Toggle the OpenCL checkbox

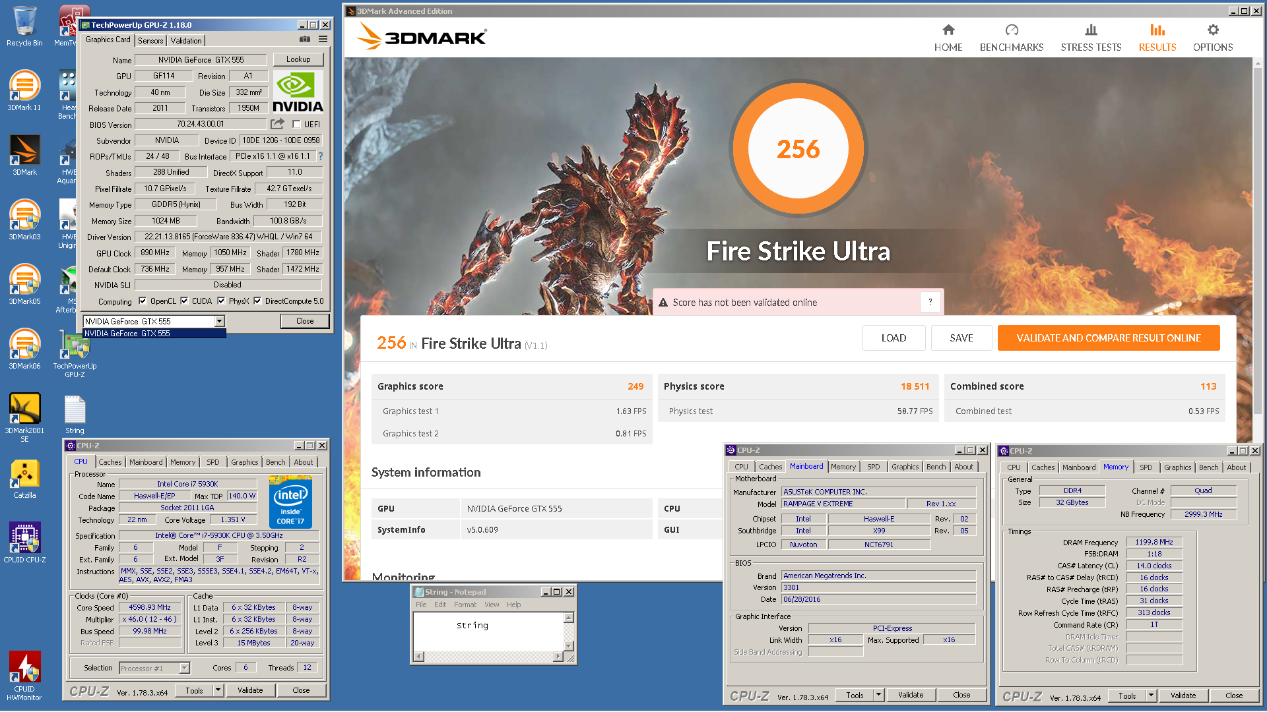[143, 301]
